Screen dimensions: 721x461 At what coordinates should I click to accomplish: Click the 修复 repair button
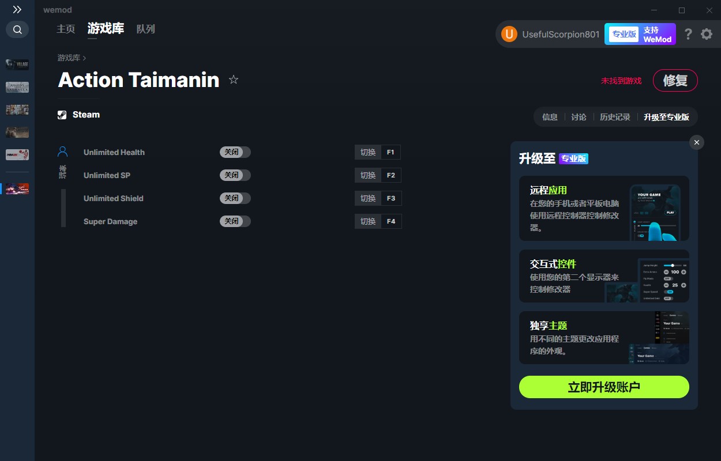675,81
